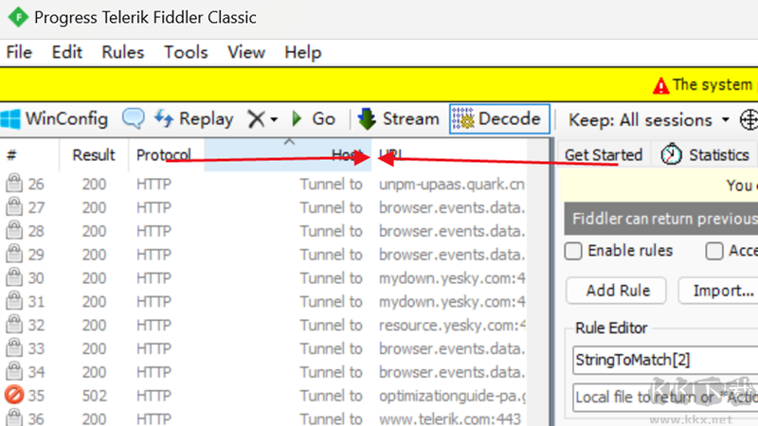Toggle the Decode toolbar button
This screenshot has width=758, height=426.
[x=498, y=119]
